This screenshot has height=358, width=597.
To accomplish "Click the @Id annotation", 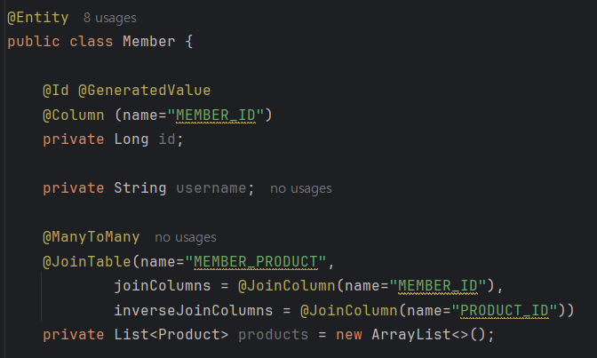I will [56, 91].
